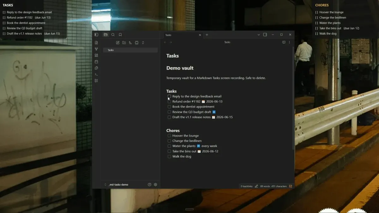Click Hoover the lounge in desktop CHORES widget
Viewport: 379px width, 213px height.
coord(331,12)
